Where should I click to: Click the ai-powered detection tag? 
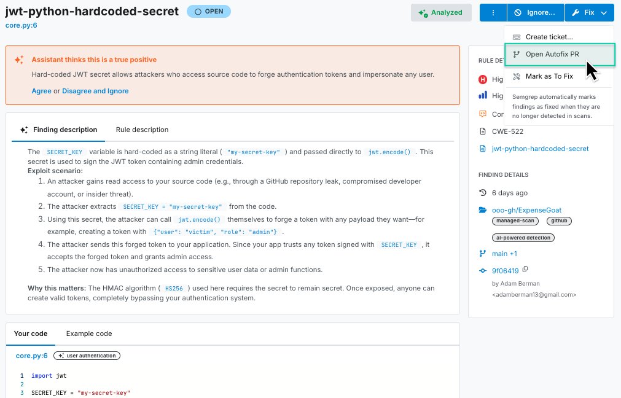point(523,238)
